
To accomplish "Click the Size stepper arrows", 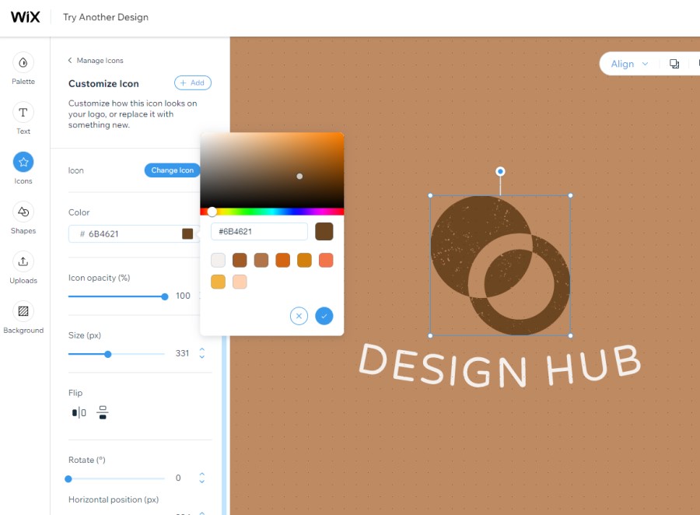I will click(x=201, y=353).
